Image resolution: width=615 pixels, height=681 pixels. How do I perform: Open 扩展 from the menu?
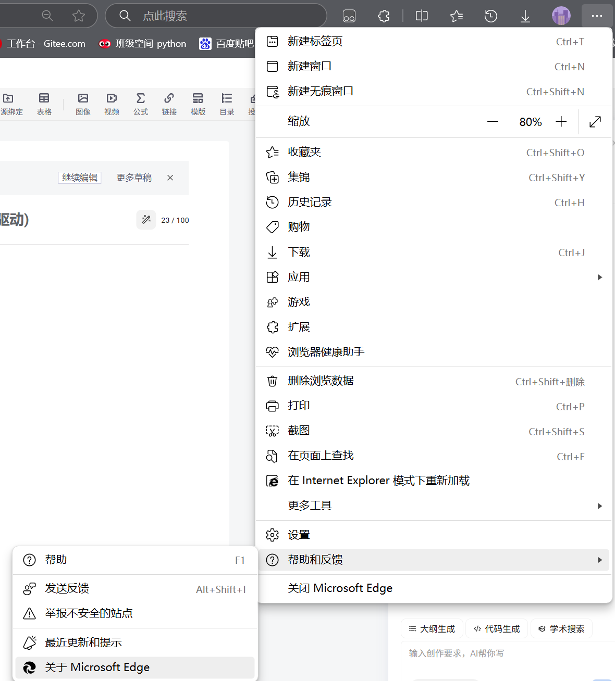[434, 327]
